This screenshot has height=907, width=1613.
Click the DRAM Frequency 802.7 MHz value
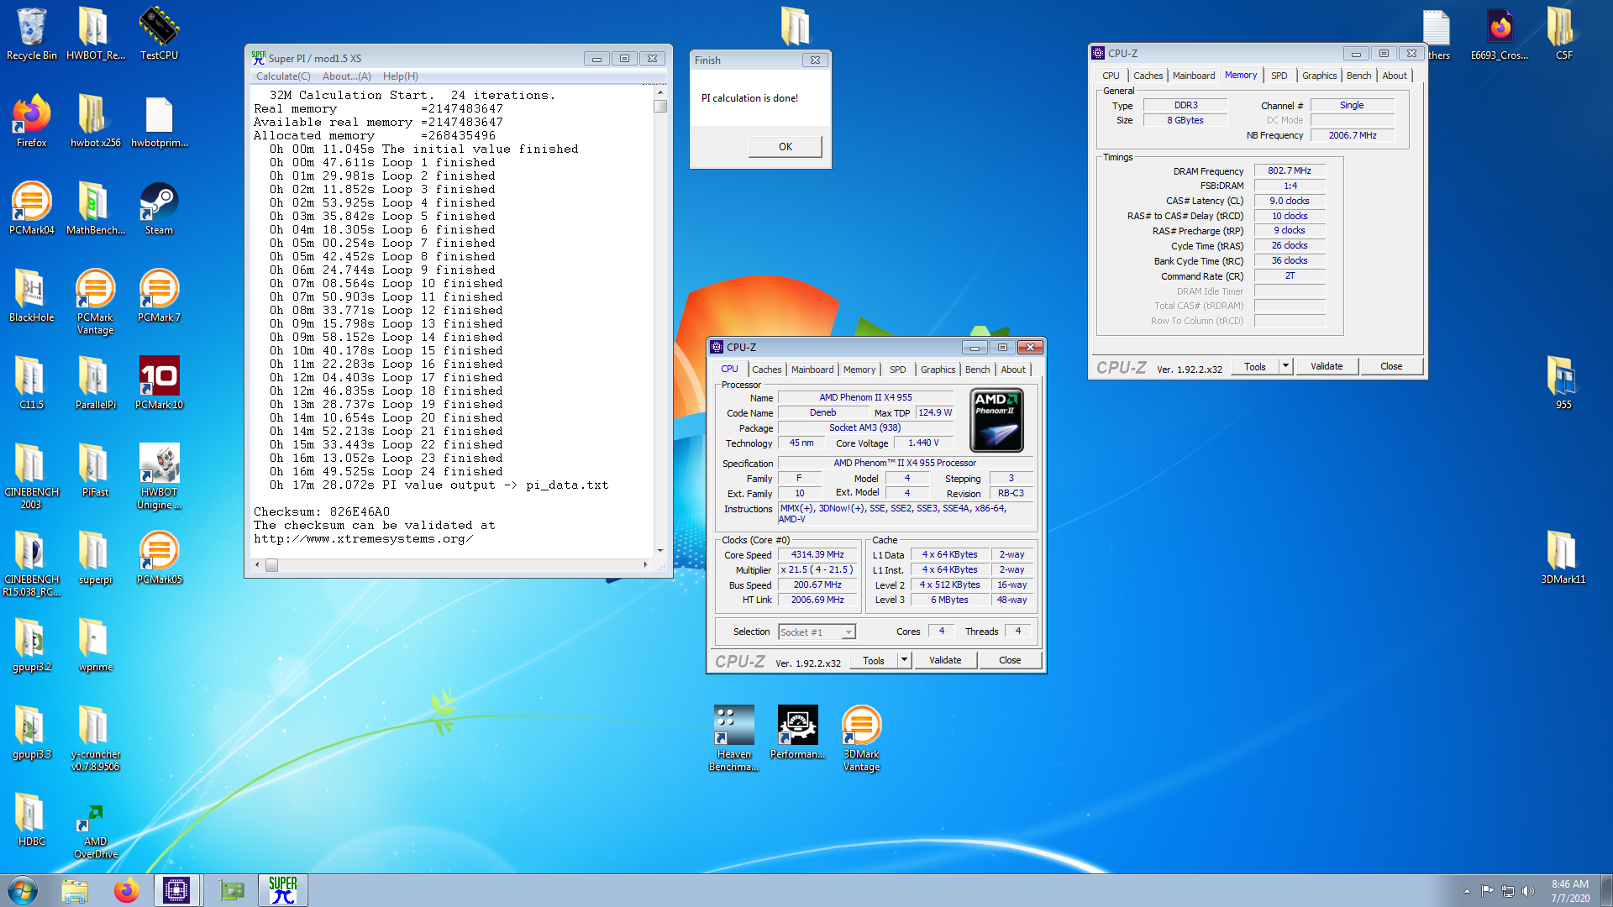(x=1290, y=170)
